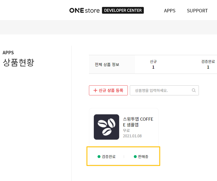Click the 무료 price label on card
217x181 pixels.
click(126, 130)
